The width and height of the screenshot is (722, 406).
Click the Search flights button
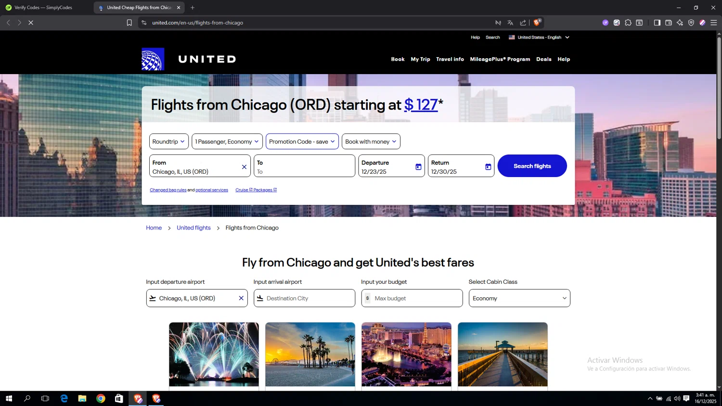[532, 166]
